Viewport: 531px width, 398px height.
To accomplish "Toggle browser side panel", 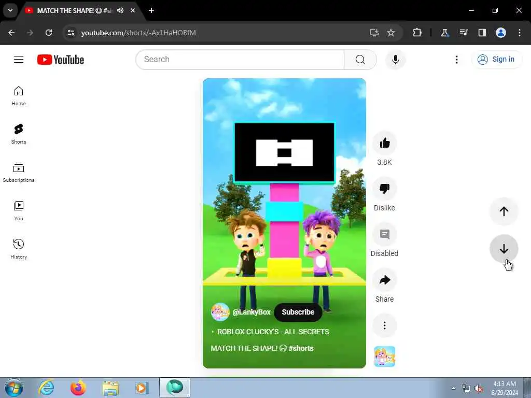I will [x=482, y=33].
